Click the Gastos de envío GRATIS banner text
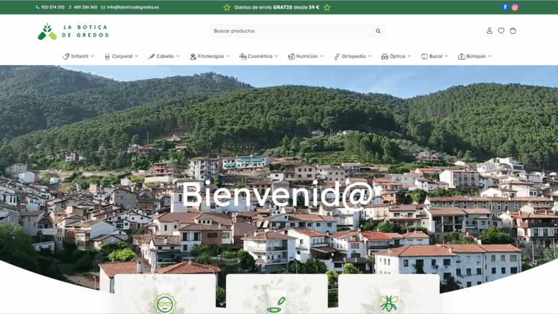 click(x=277, y=7)
